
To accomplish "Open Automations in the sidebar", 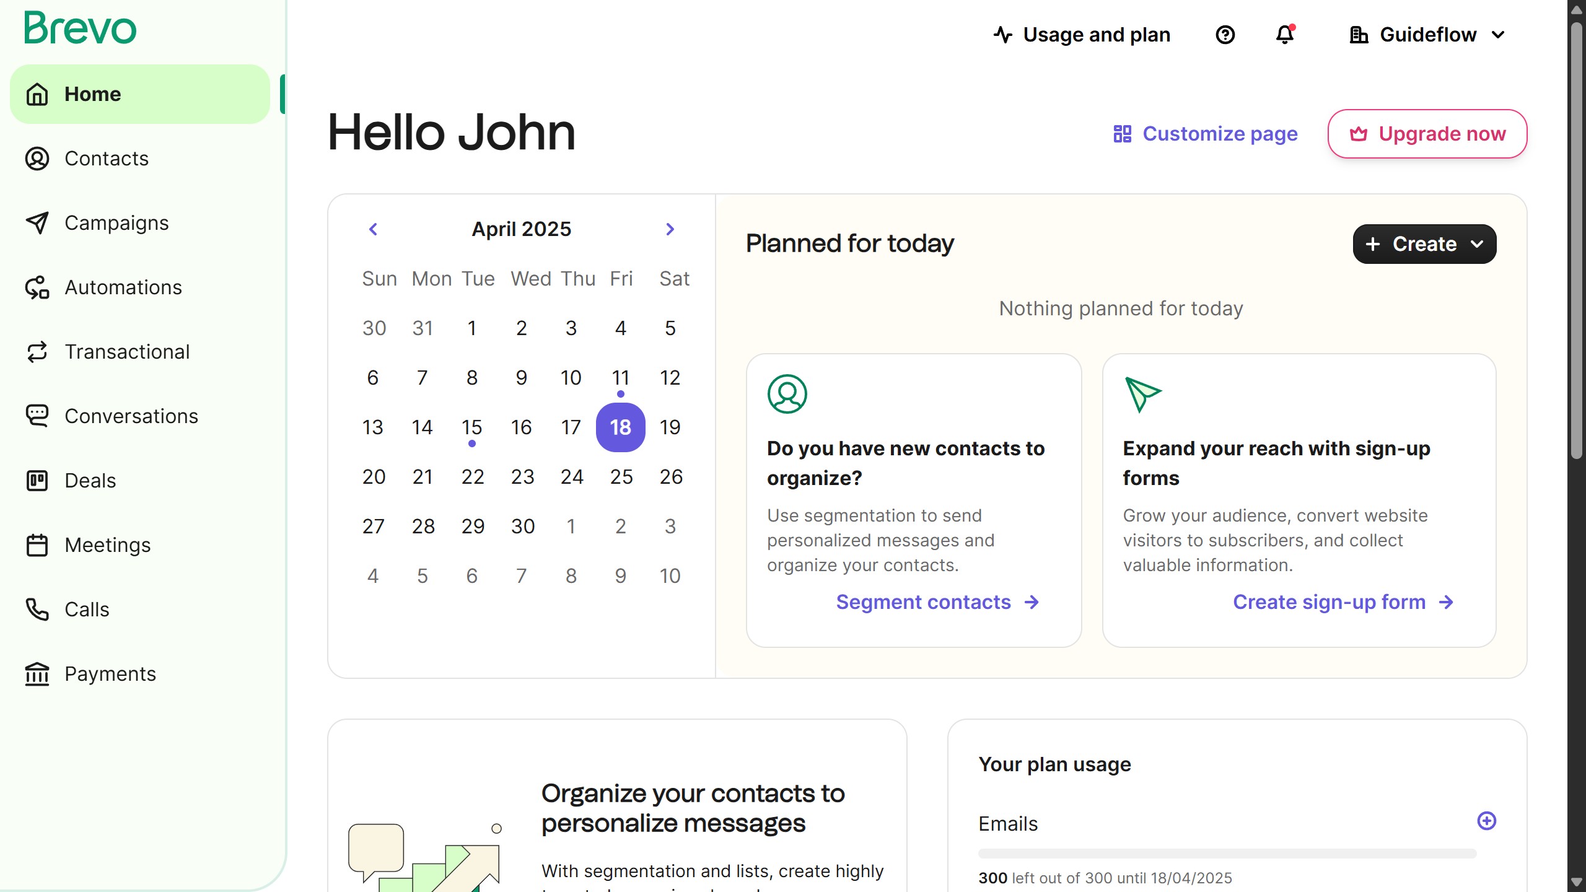I will [x=123, y=287].
